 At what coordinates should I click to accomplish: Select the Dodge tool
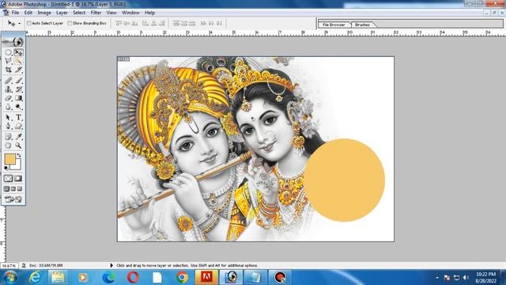point(18,107)
